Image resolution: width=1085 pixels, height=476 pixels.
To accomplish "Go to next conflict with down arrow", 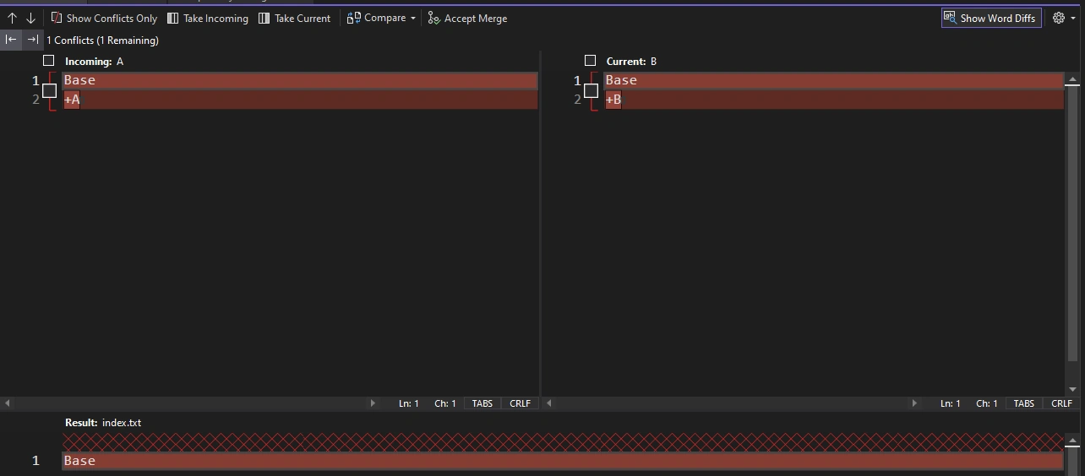I will point(30,18).
